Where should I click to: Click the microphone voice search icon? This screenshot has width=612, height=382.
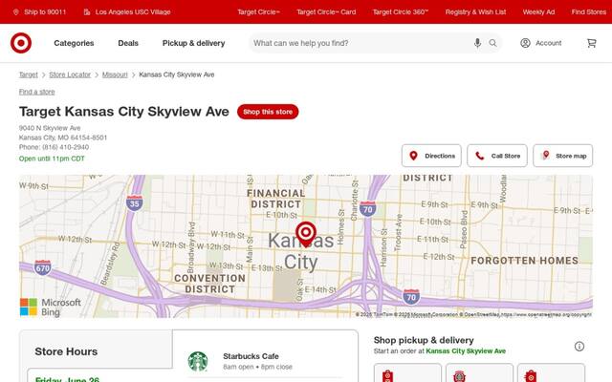(477, 43)
